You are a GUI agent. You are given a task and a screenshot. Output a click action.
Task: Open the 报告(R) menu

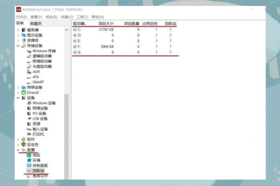click(x=51, y=17)
